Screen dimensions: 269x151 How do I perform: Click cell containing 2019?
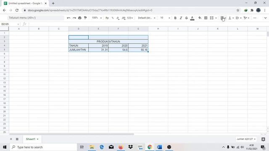[98, 46]
